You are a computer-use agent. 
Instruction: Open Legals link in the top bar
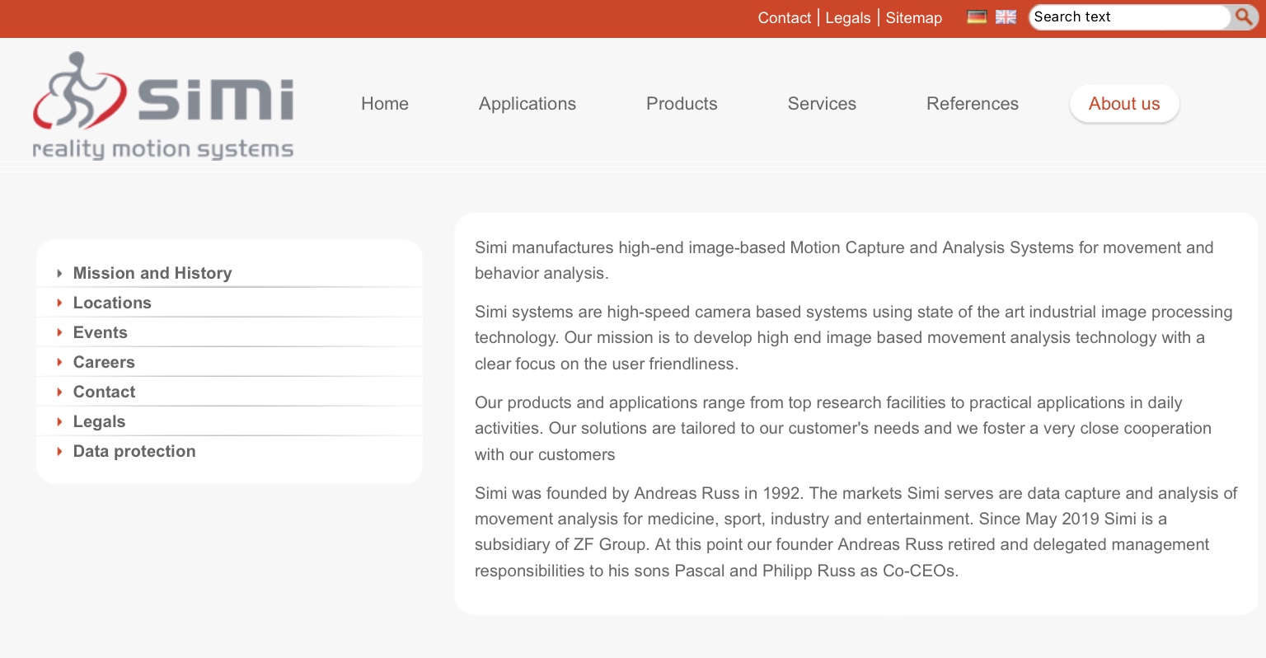tap(848, 18)
